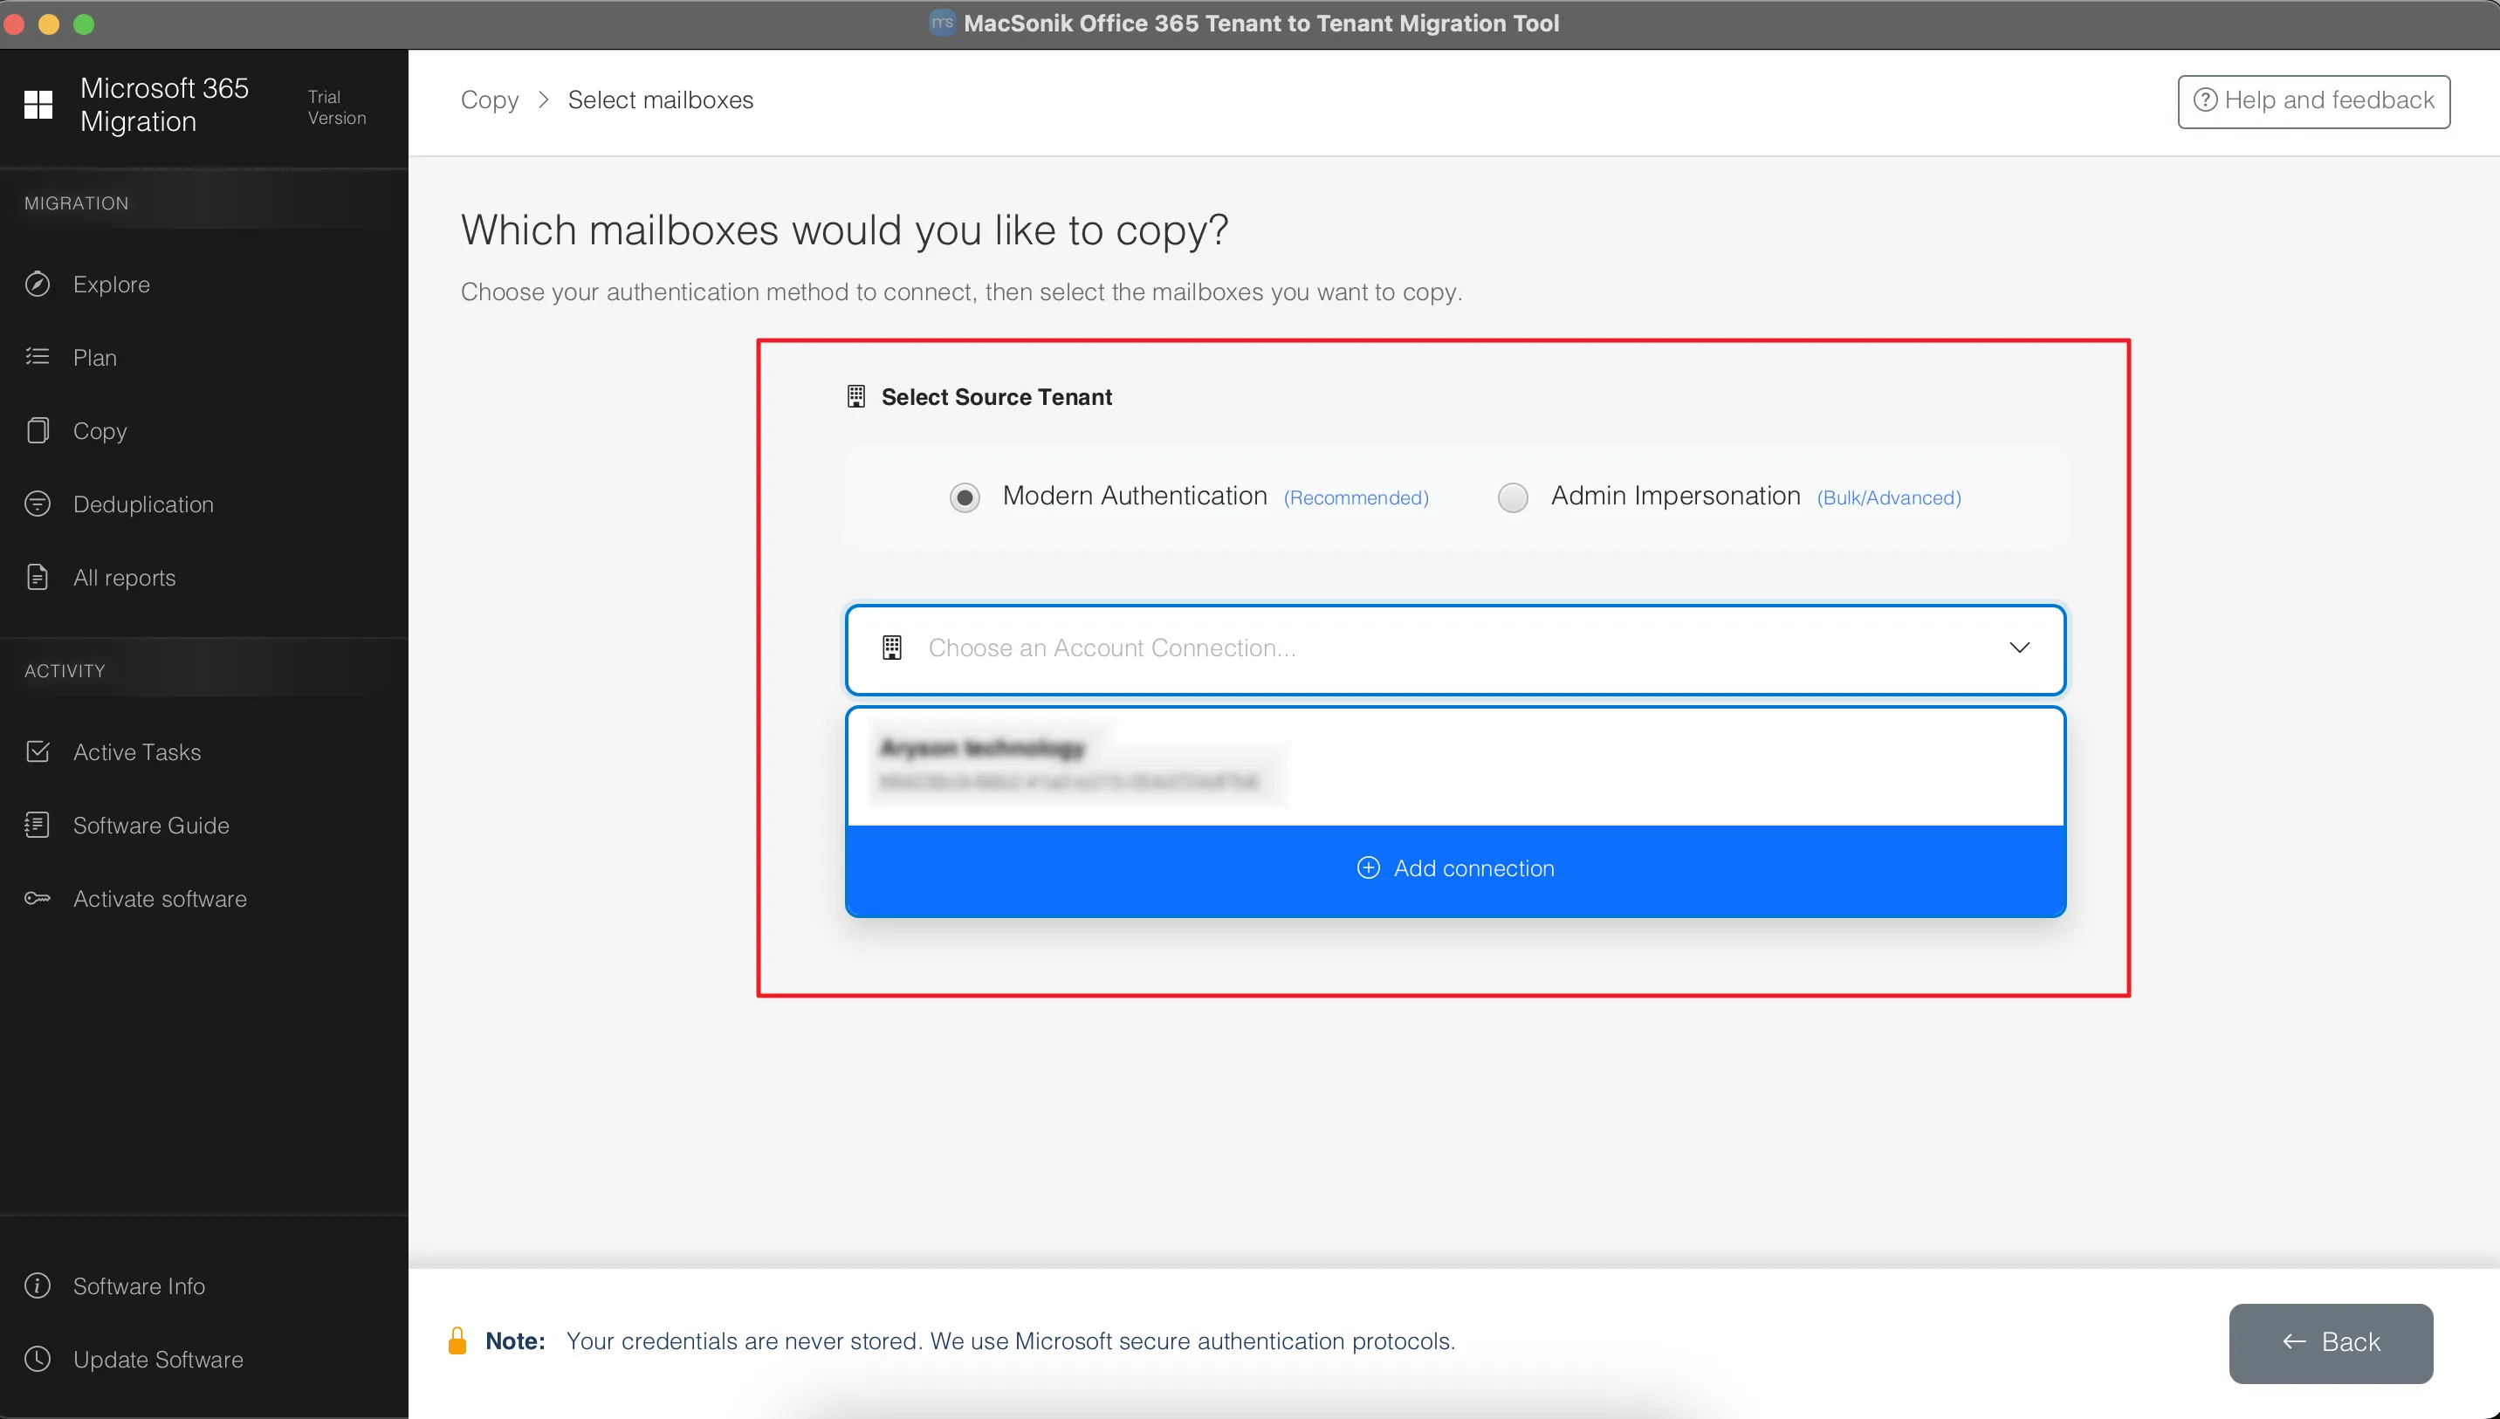The width and height of the screenshot is (2500, 1419).
Task: Open Help and feedback
Action: click(2314, 100)
